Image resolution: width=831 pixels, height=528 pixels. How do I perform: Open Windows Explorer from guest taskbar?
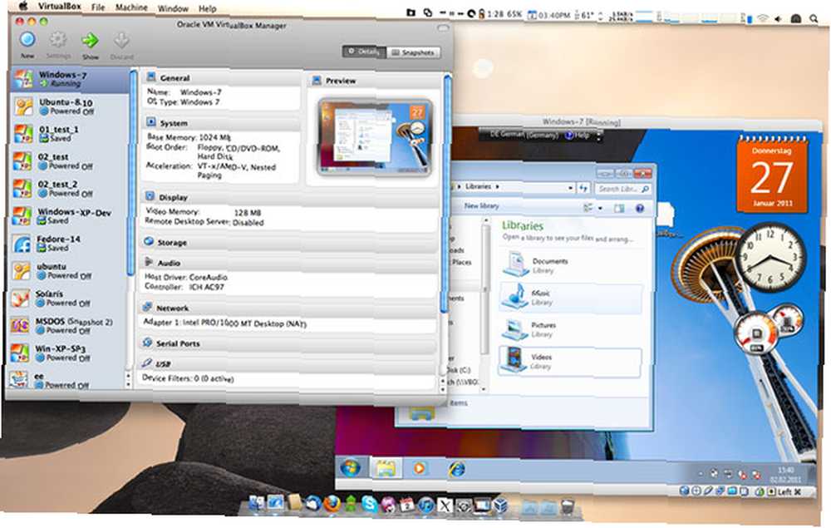386,467
